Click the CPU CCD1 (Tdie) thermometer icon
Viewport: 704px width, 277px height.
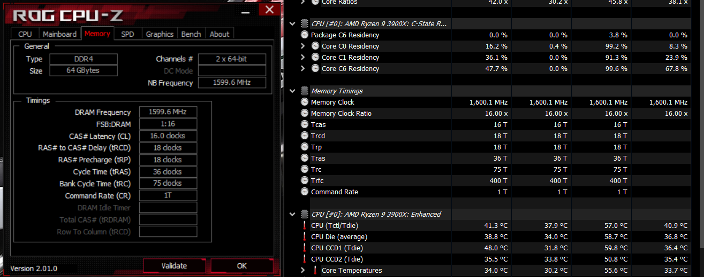[305, 248]
